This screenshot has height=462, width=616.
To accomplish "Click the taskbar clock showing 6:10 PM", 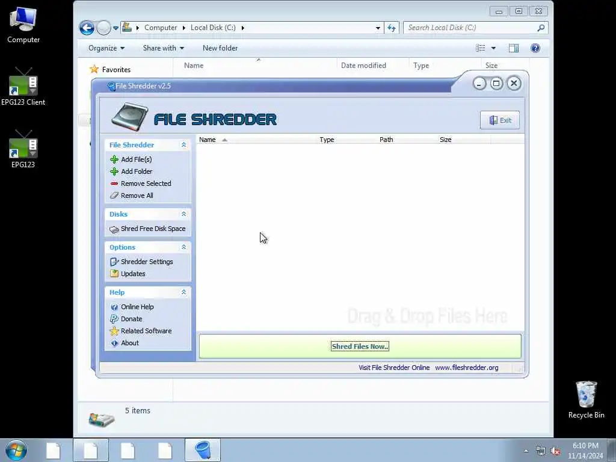I will point(585,451).
